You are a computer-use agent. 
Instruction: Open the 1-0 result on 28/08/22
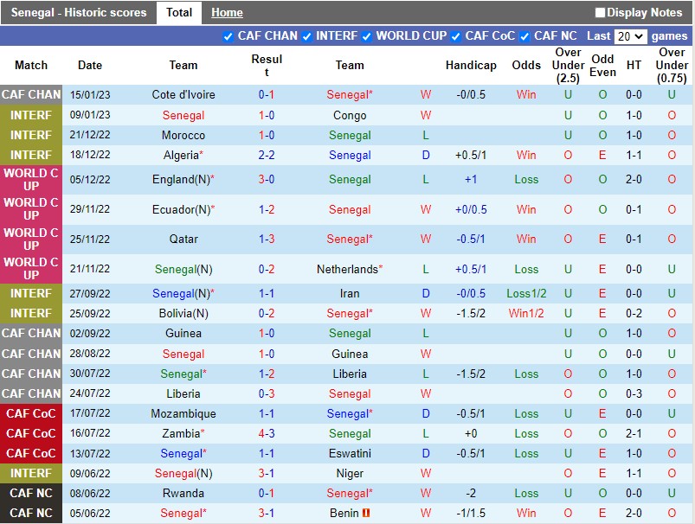[267, 354]
